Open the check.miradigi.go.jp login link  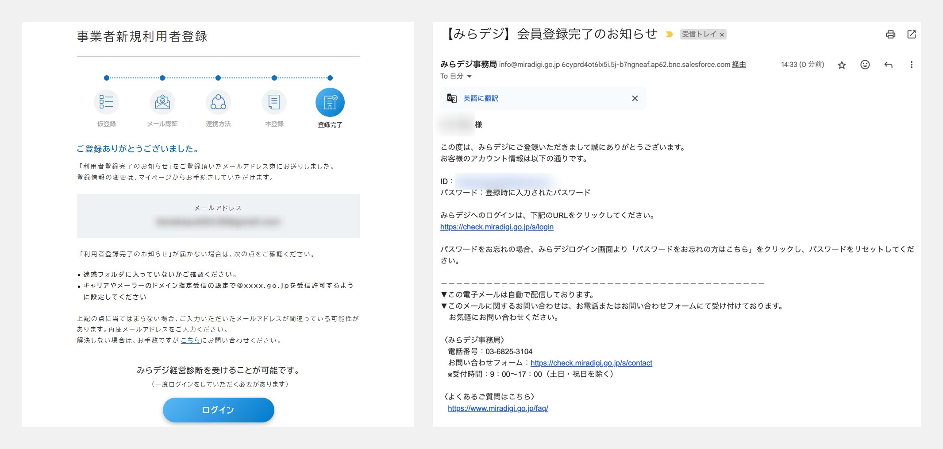point(497,227)
